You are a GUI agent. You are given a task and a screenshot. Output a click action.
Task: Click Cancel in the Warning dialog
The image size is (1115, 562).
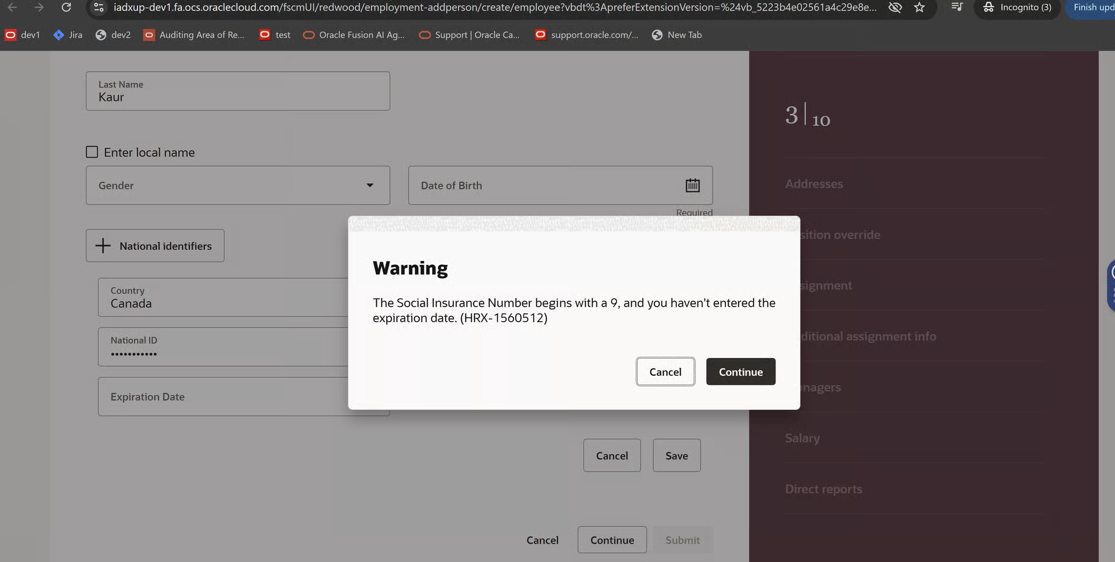click(665, 371)
